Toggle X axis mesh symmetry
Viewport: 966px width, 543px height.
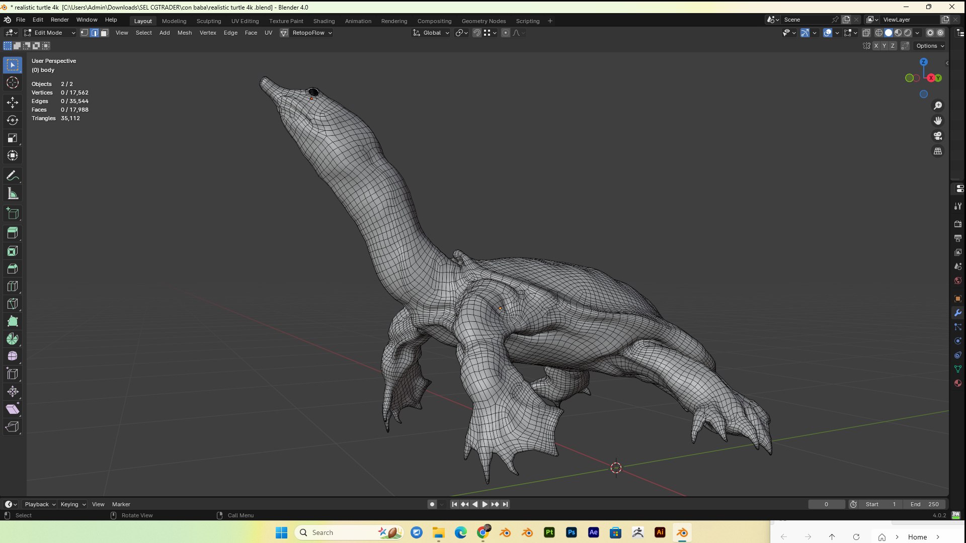coord(876,46)
